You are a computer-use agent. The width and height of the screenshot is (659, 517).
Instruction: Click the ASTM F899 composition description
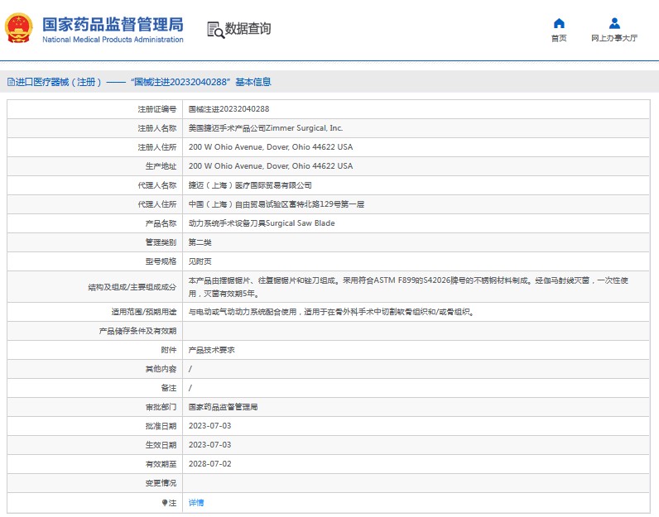(x=408, y=287)
